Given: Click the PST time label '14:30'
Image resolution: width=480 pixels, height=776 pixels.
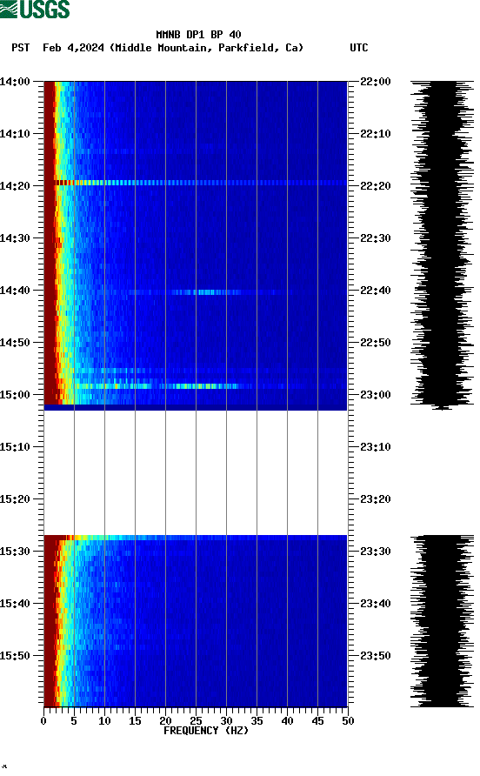Looking at the screenshot, I should click(15, 238).
